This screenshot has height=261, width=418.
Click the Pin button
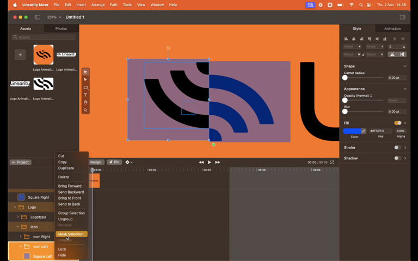[114, 162]
